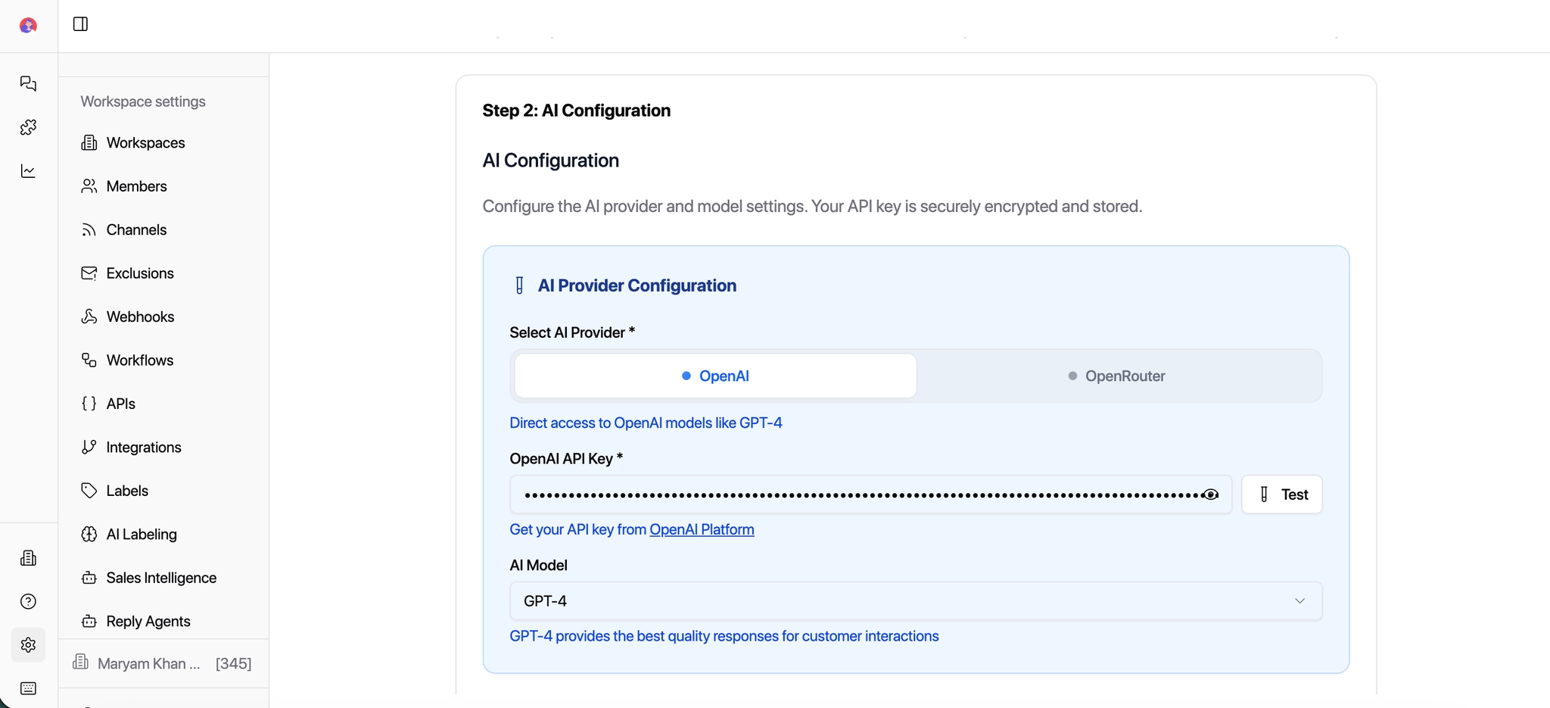Open the settings gear icon
This screenshot has height=708, width=1550.
coord(28,645)
